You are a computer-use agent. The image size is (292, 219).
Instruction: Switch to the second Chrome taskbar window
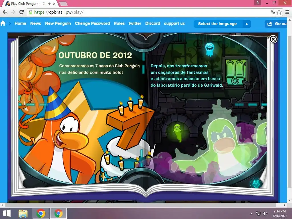(x=58, y=213)
